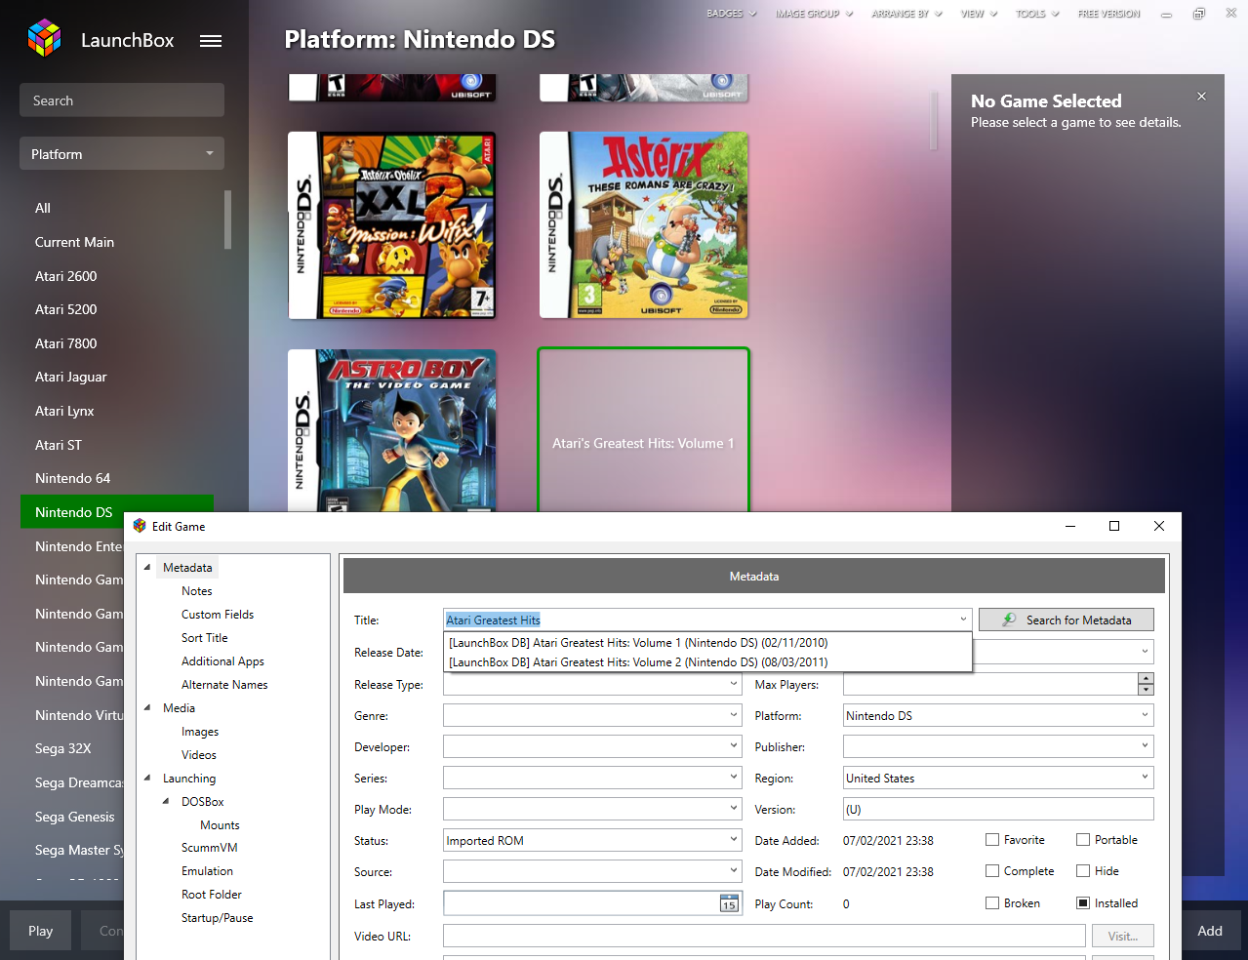Collapse the Media tree node arrow
The width and height of the screenshot is (1248, 960).
click(147, 708)
